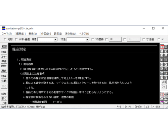
Task: Select layer 9 square button
Action: [x=166, y=51]
